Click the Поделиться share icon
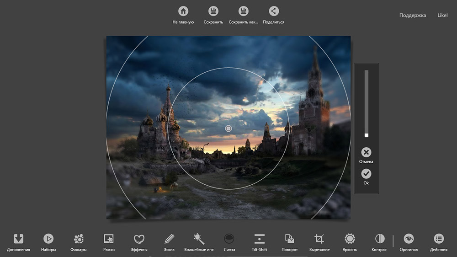The width and height of the screenshot is (457, 257). (x=273, y=11)
